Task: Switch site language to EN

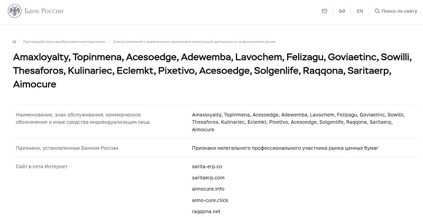Action: coord(360,11)
